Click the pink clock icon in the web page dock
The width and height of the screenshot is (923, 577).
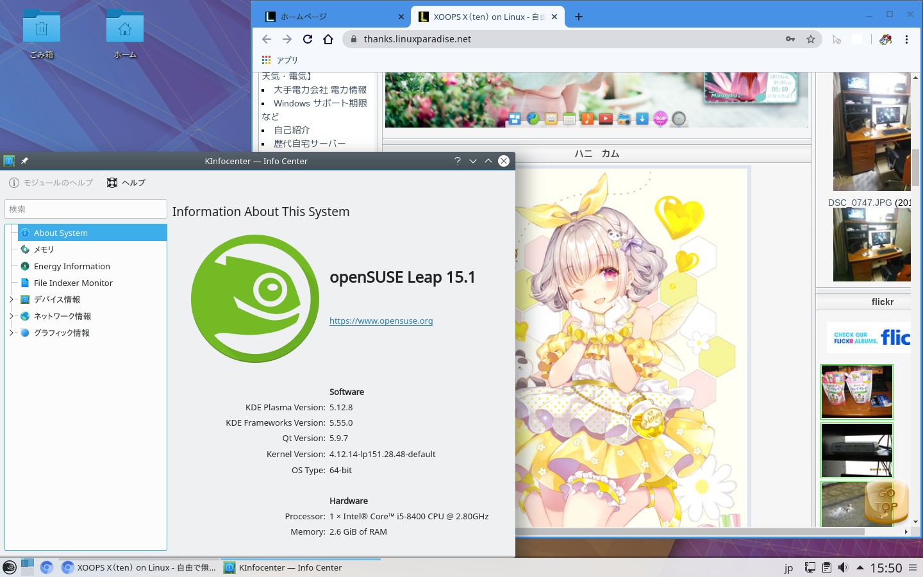tap(660, 119)
